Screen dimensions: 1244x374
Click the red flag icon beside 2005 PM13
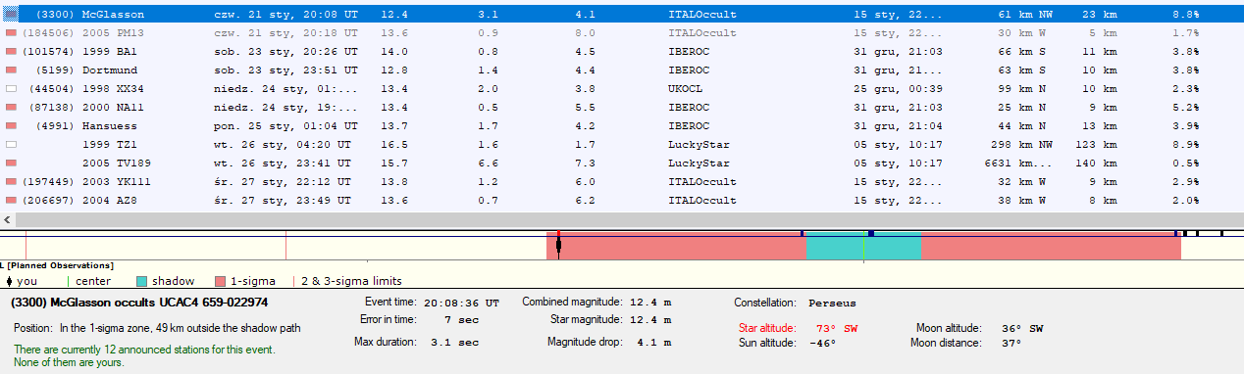[x=12, y=33]
